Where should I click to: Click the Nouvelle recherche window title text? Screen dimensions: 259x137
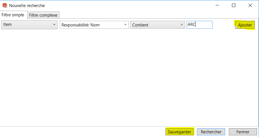click(x=27, y=6)
